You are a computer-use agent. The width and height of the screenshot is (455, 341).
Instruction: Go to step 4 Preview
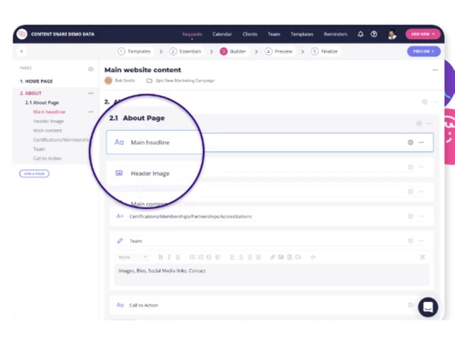(x=278, y=52)
